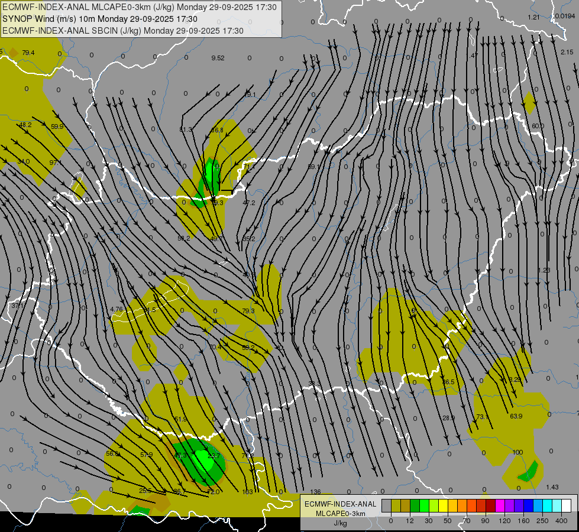Click the 'ECMWF-INDEX-ANAL SBCIN (J/kg)' header line

(x=72, y=31)
